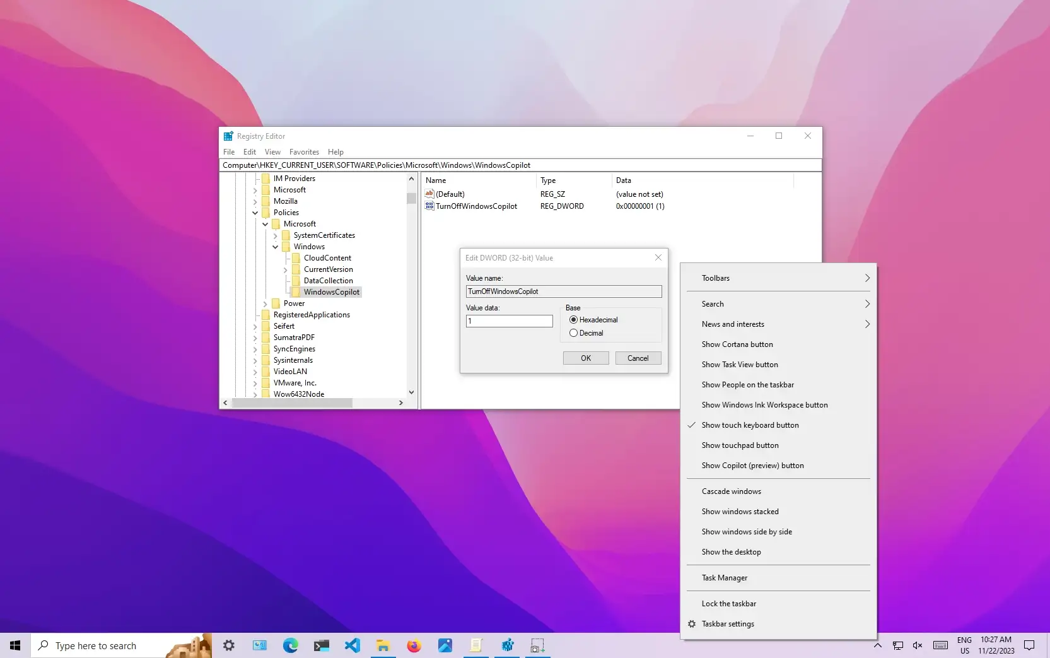Viewport: 1050px width, 658px height.
Task: Collapse the Microsoft key under Policies
Action: [265, 224]
